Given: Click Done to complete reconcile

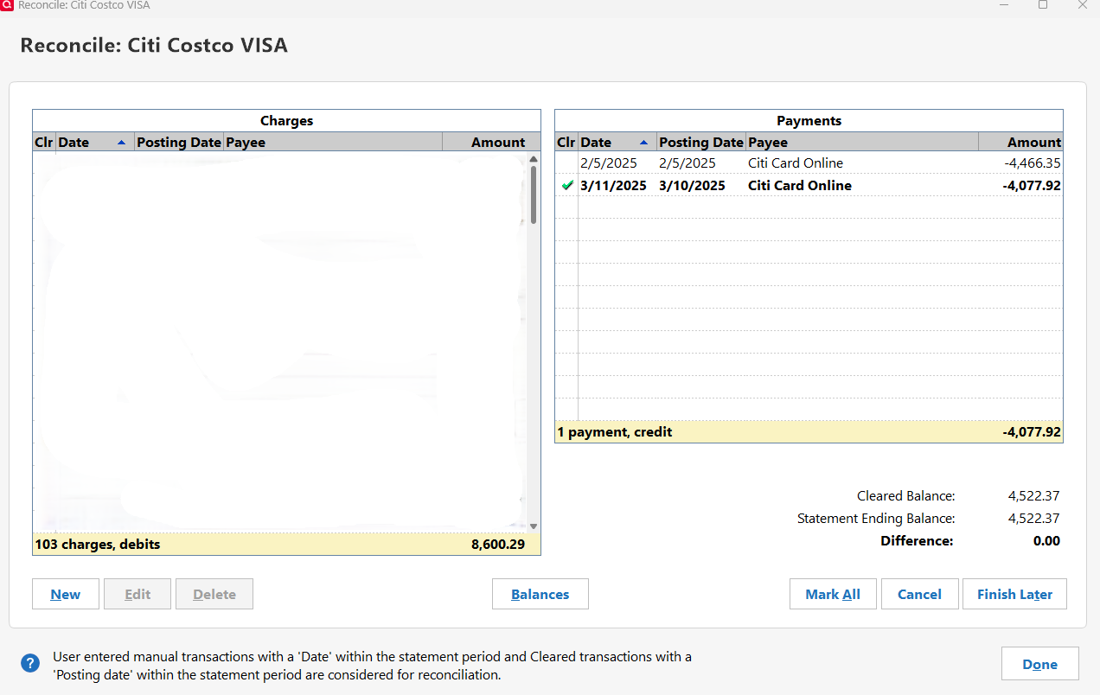Looking at the screenshot, I should tap(1040, 664).
